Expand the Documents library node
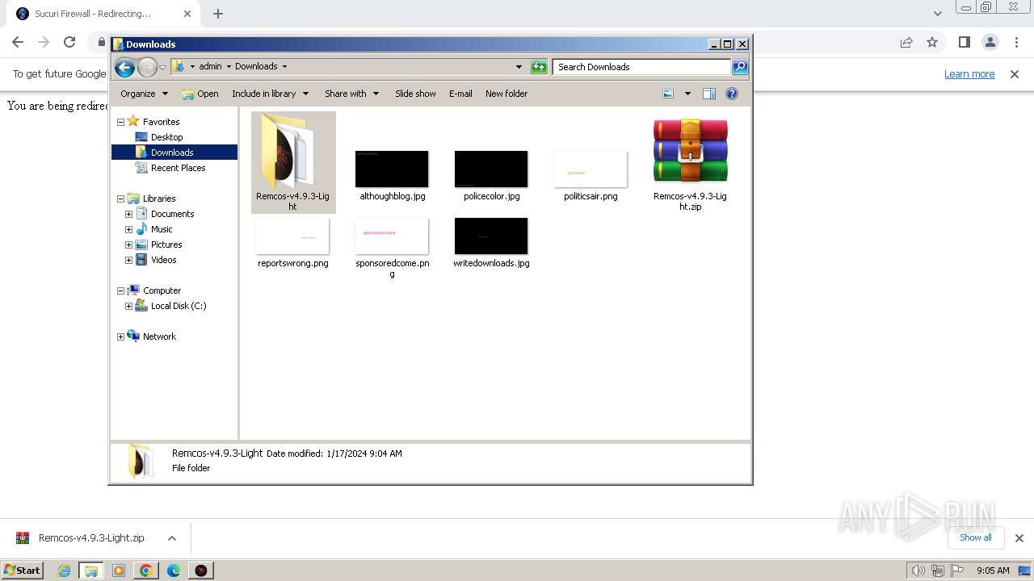Image resolution: width=1034 pixels, height=581 pixels. tap(128, 214)
